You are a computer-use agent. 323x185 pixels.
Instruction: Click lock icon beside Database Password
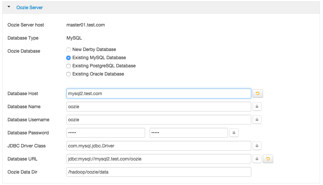(234, 133)
